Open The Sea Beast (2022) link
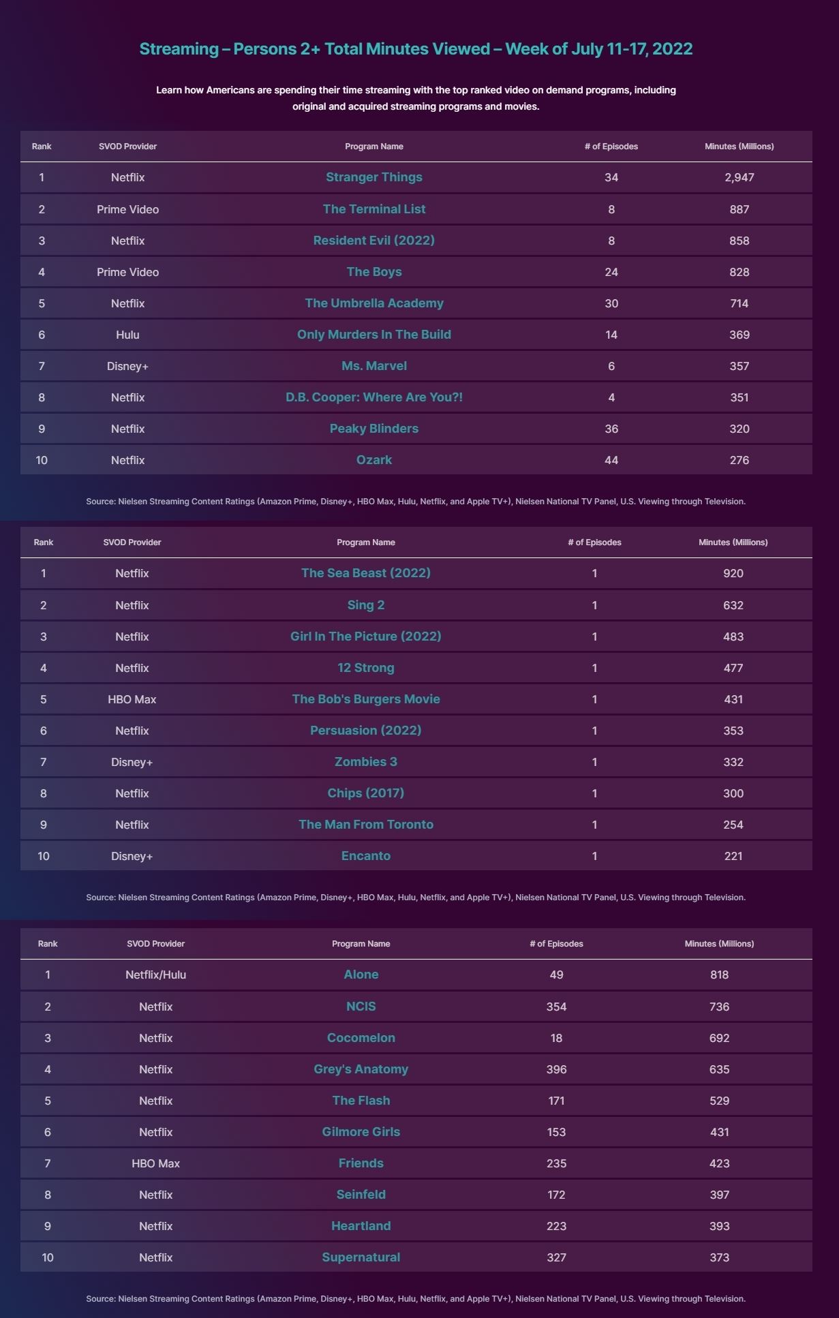This screenshot has width=839, height=1318. click(365, 573)
